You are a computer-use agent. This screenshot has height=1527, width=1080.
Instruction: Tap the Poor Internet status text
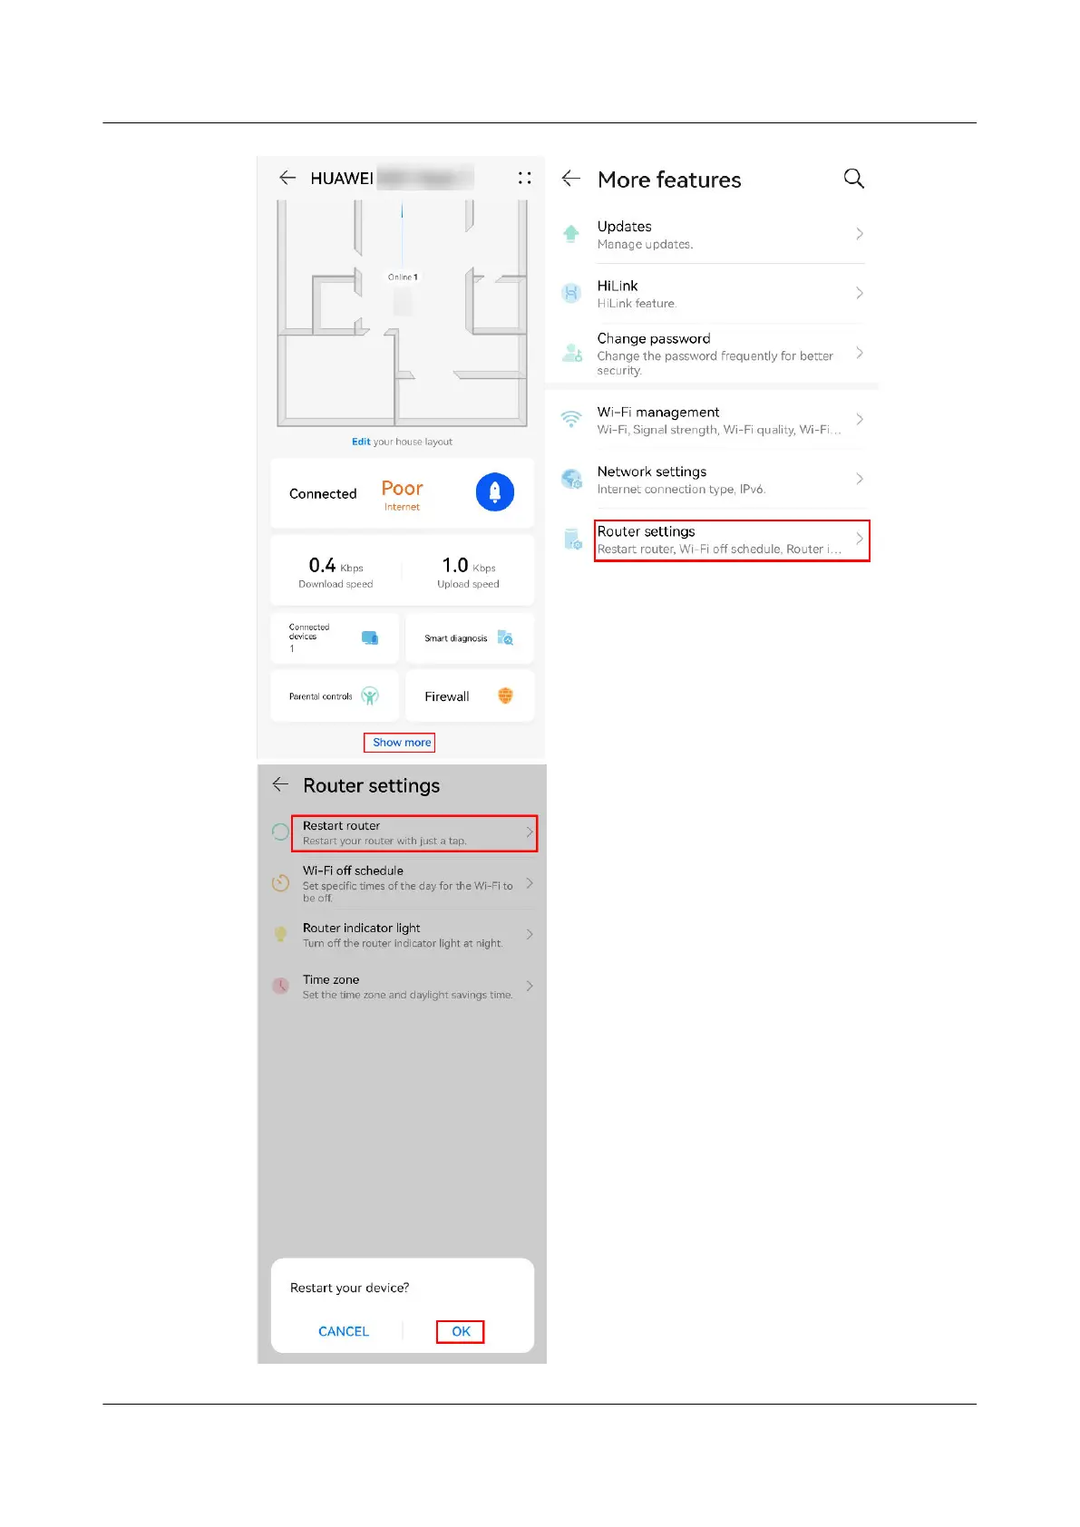pos(402,493)
